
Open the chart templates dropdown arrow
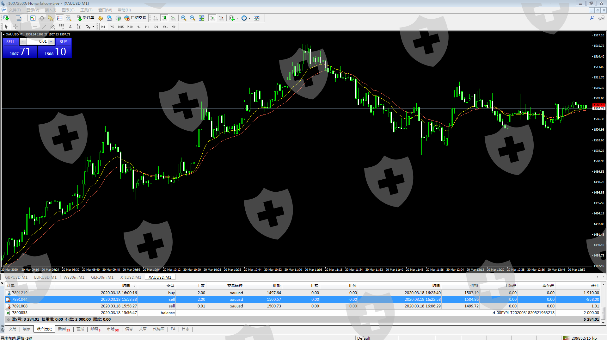[x=262, y=18]
